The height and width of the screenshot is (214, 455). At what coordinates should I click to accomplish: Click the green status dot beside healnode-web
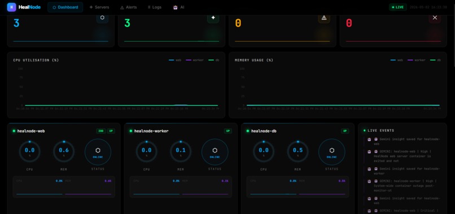[14, 131]
